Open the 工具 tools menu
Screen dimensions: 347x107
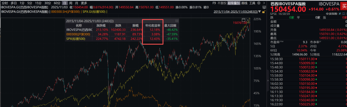(252, 3)
